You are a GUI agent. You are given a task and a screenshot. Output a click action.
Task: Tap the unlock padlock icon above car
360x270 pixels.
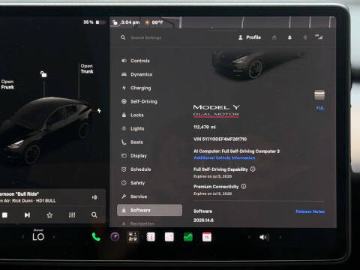[43, 74]
